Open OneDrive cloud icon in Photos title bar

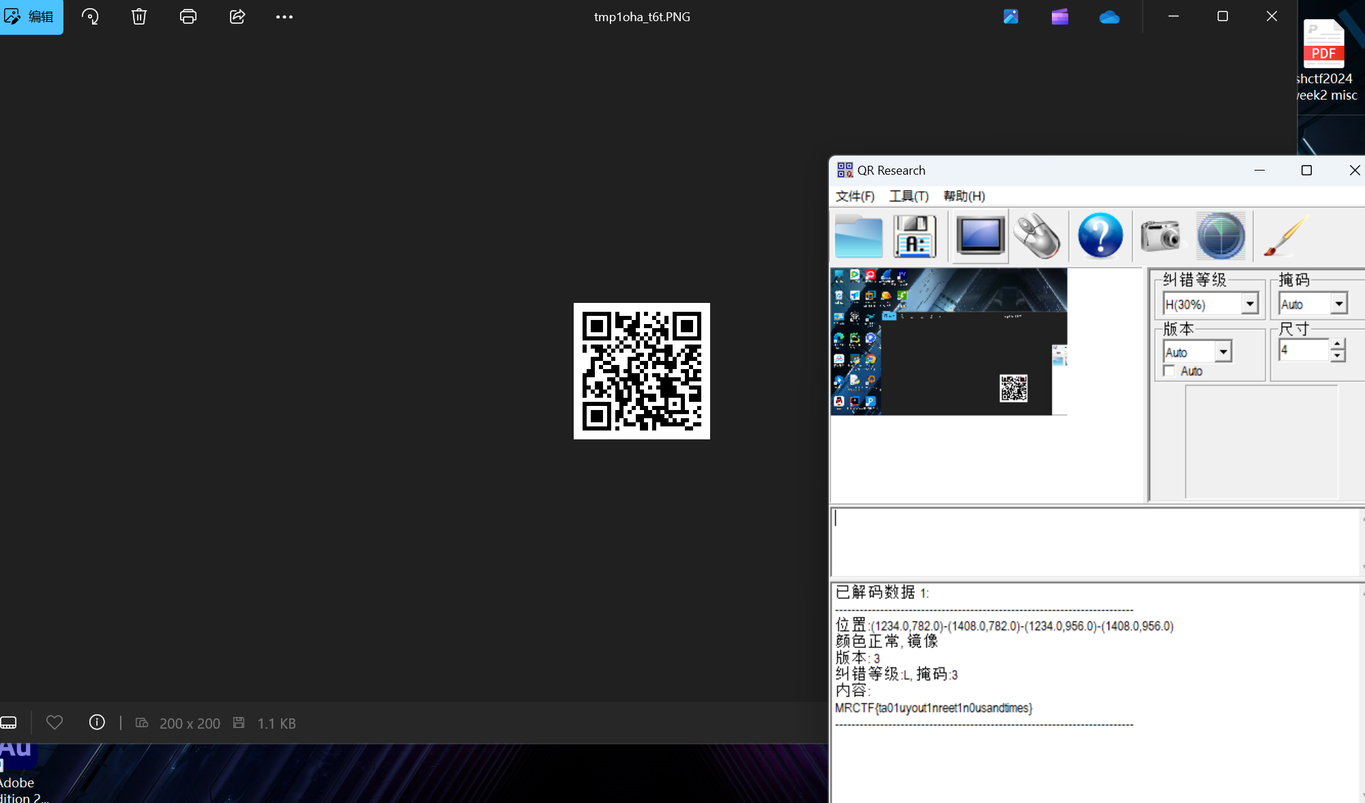tap(1109, 17)
